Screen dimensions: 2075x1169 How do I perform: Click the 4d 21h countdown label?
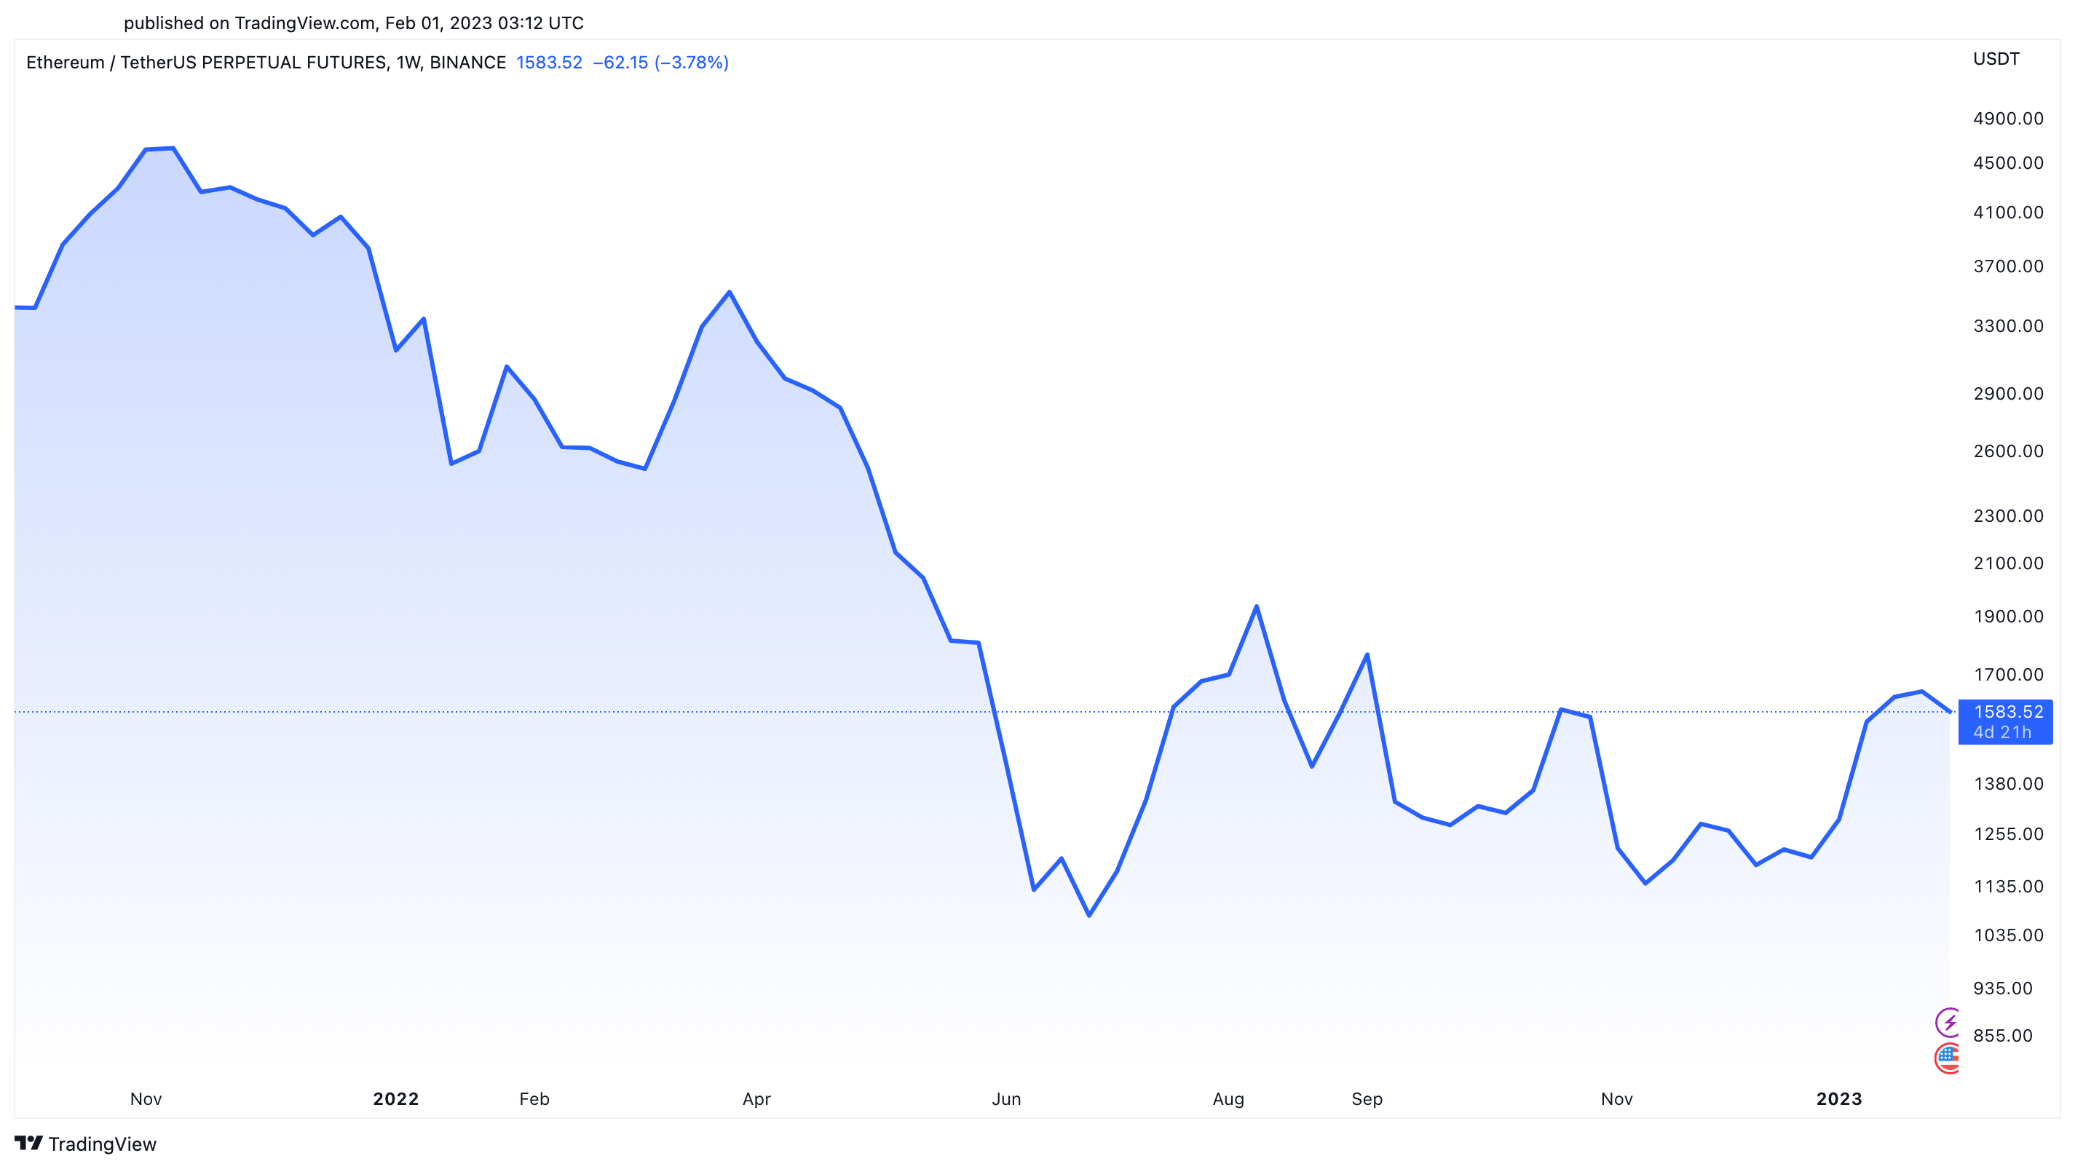click(x=2001, y=732)
